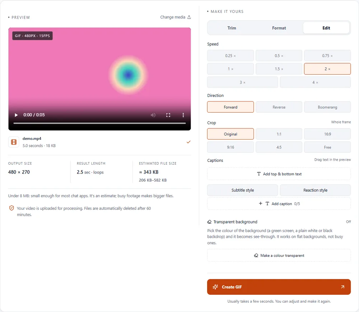Select Boomerang direction
This screenshot has height=312, width=359.
click(x=327, y=107)
